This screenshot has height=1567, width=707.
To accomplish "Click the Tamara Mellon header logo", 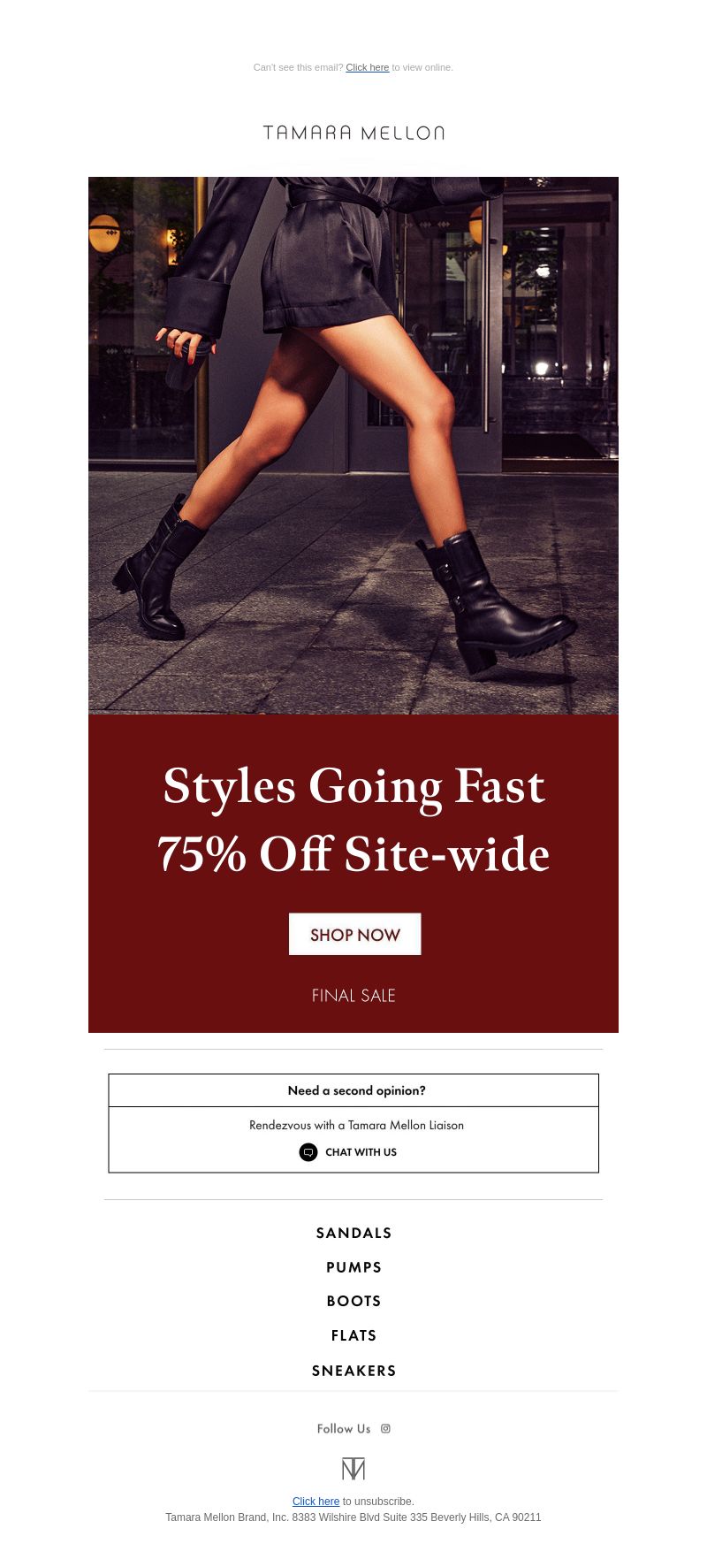I will pos(353,133).
